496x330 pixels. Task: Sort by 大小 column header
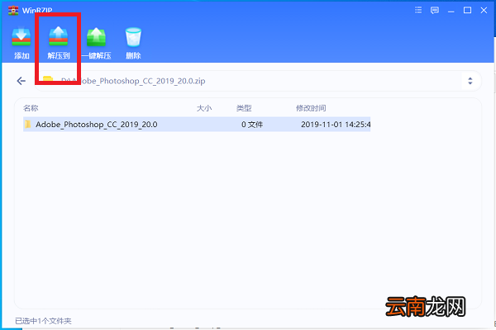204,108
